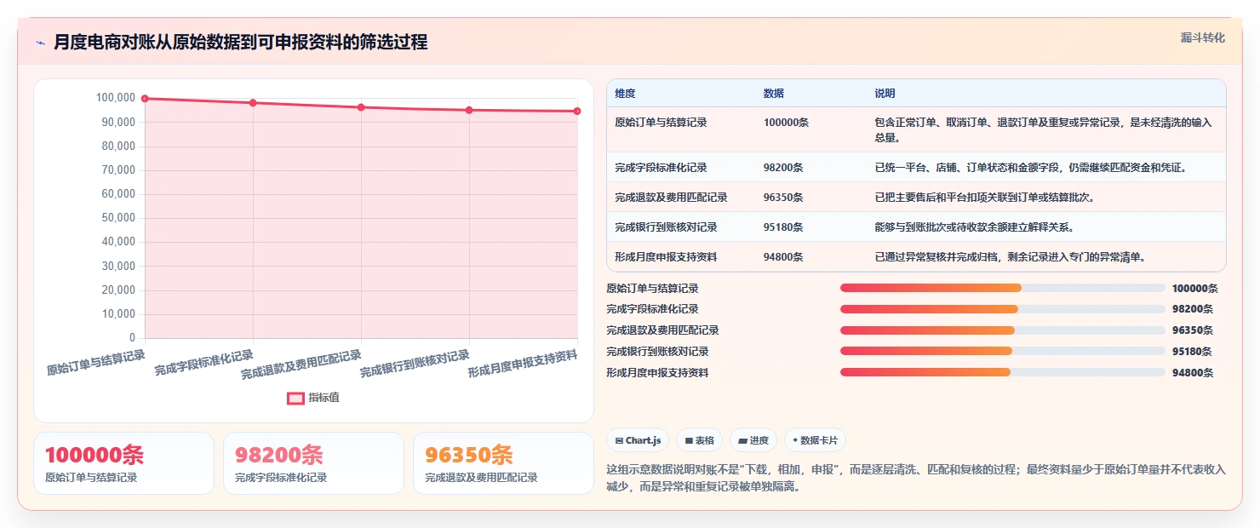Open the 98200条 data card
This screenshot has height=528, width=1260.
coord(313,463)
